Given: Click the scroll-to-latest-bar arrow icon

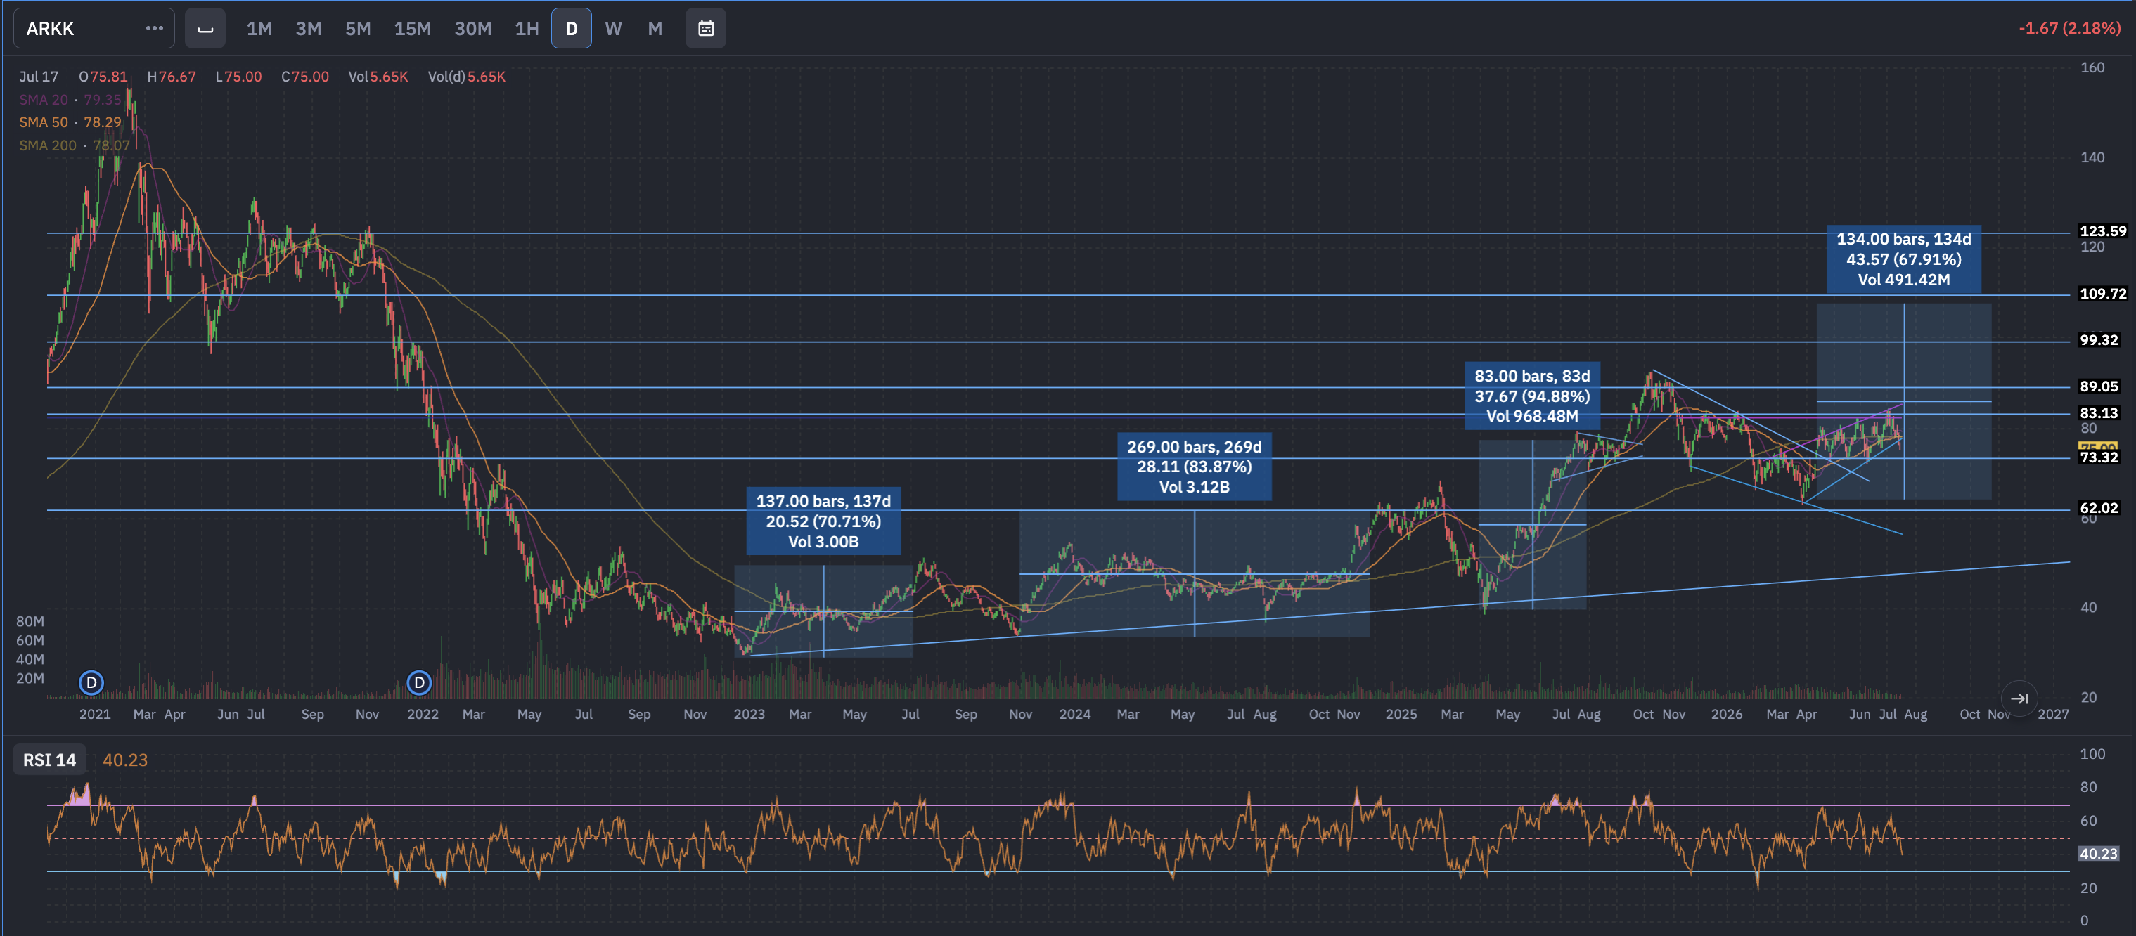Looking at the screenshot, I should (2019, 698).
